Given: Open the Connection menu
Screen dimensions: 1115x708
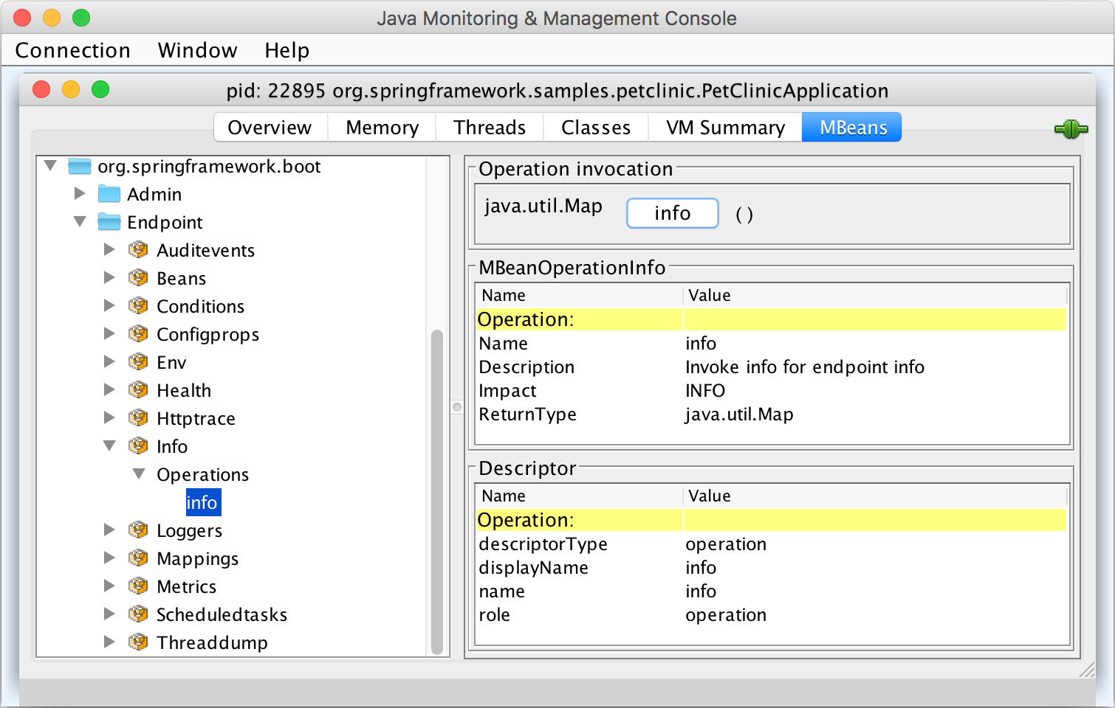Looking at the screenshot, I should click(72, 50).
